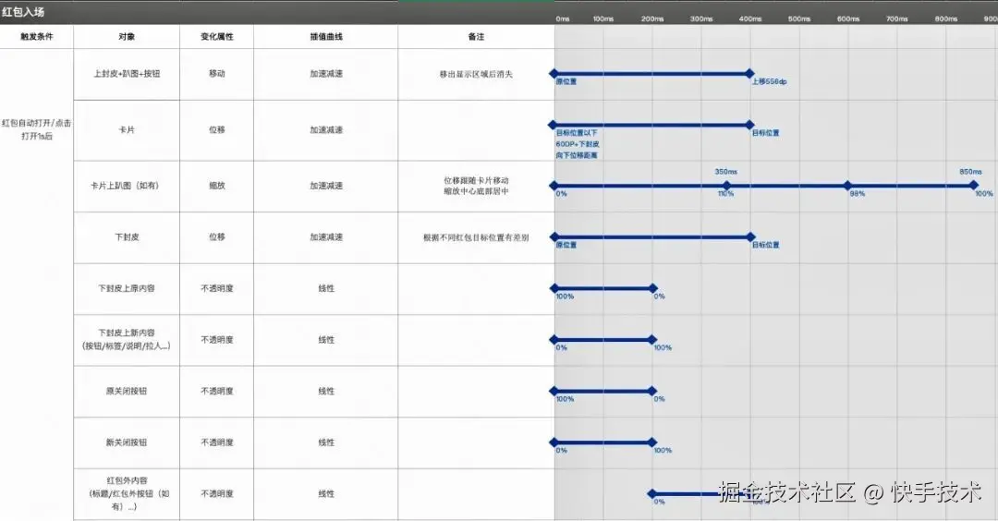
Task: Select the 卡片 object cell
Action: [x=127, y=129]
